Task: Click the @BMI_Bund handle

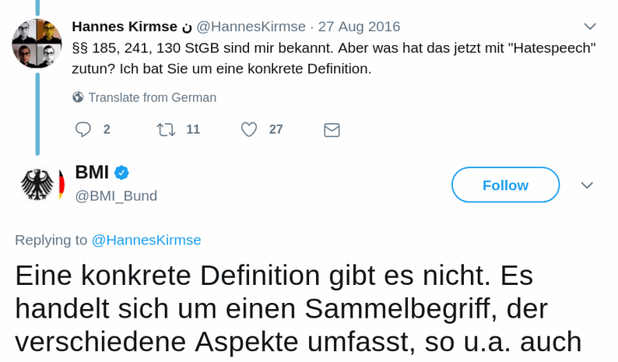Action: tap(116, 195)
